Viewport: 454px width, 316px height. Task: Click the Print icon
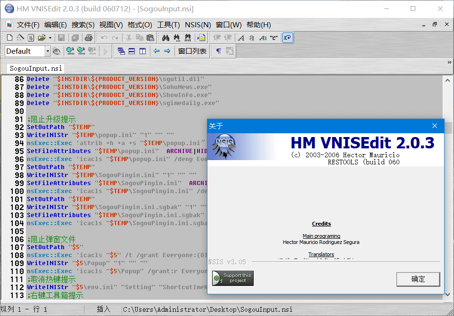(x=89, y=38)
